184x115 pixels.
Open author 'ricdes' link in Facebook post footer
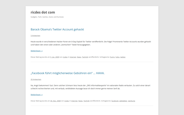[x=67, y=101]
